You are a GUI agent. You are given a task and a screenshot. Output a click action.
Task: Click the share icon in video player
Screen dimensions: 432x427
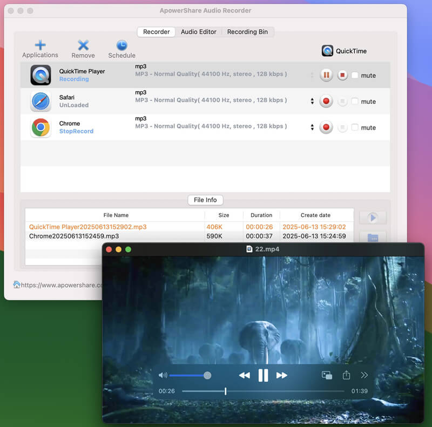coord(347,375)
